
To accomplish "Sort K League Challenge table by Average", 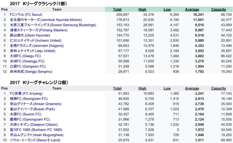I will tap(192, 88).
